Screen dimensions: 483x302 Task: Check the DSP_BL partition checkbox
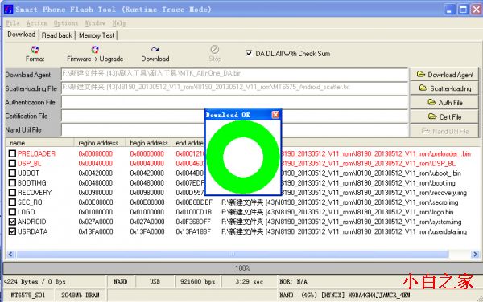[12, 163]
